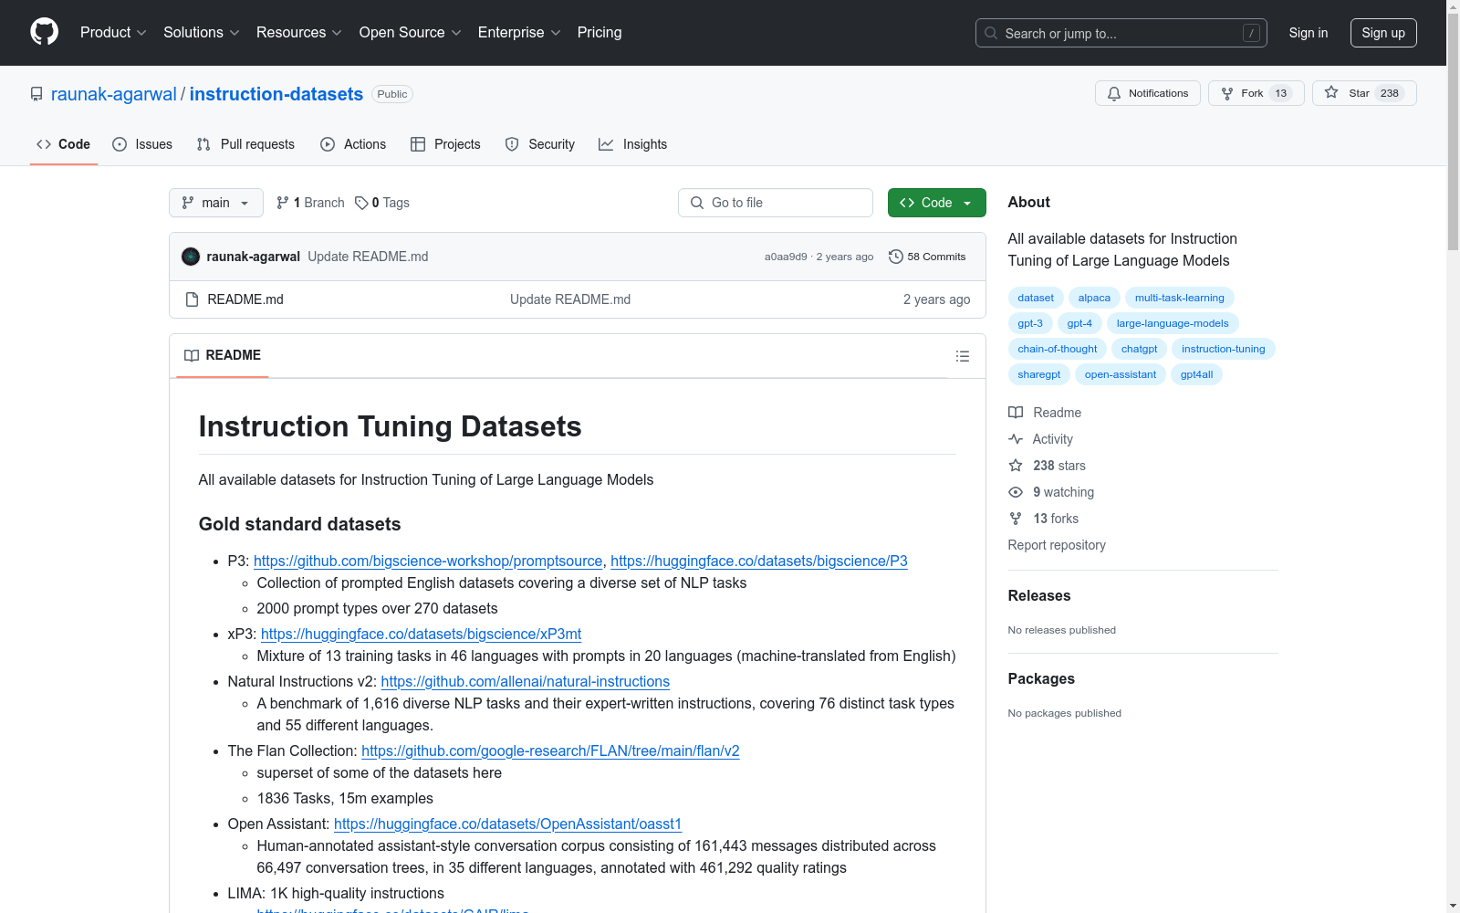Open the Packages section link
Viewport: 1460px width, 913px height.
pos(1041,678)
